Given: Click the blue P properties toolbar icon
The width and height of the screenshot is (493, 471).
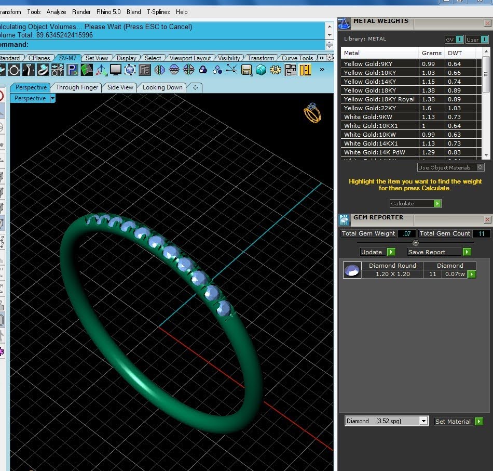Looking at the screenshot, I should (72, 70).
